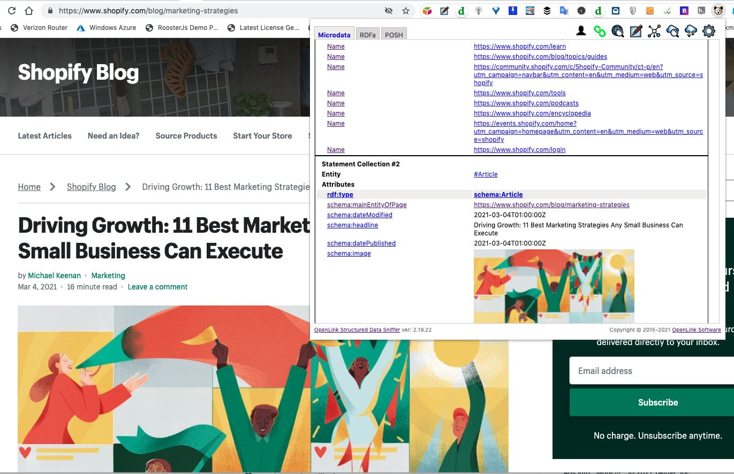Click the schema:mainEntityOfPage attribute
The image size is (734, 474).
pyautogui.click(x=367, y=205)
